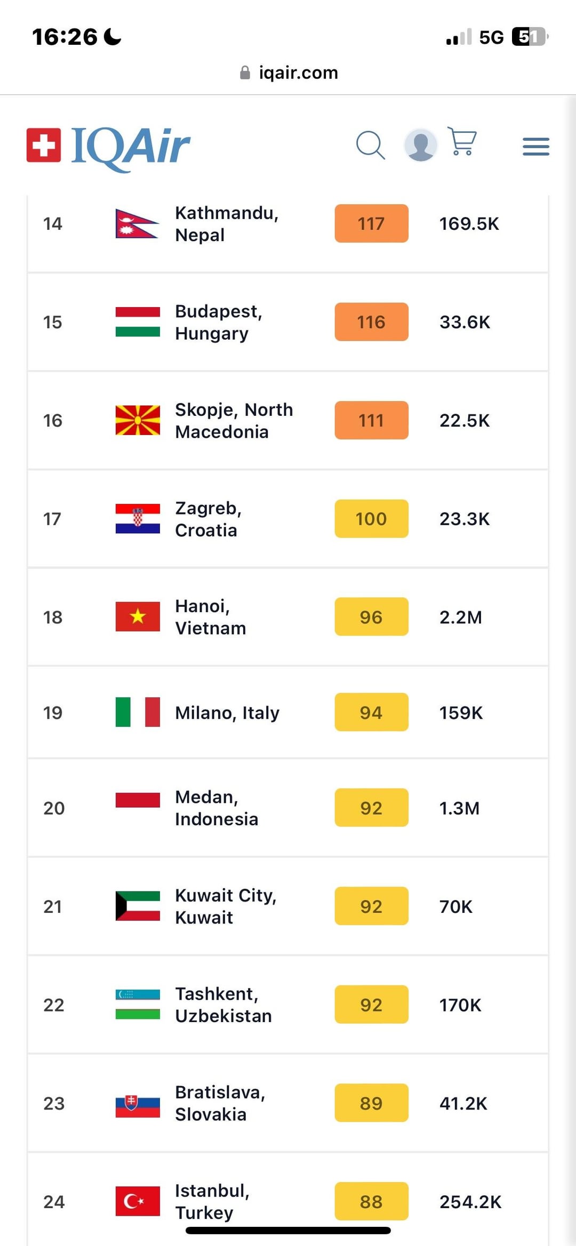The width and height of the screenshot is (576, 1246).
Task: Tap the Kuwait flag icon
Action: [138, 906]
